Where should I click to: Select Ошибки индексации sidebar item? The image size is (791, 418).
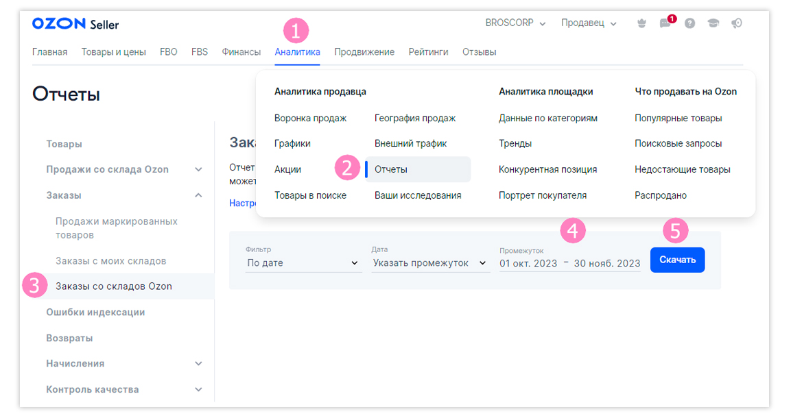click(x=95, y=312)
